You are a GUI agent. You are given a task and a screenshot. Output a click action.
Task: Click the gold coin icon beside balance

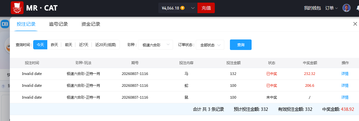click(183, 8)
